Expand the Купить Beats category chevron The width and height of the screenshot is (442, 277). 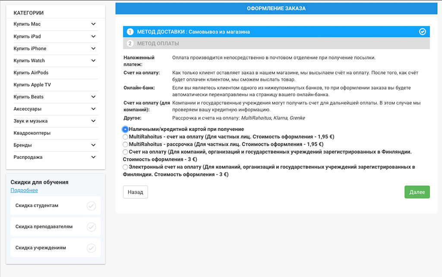tap(93, 97)
